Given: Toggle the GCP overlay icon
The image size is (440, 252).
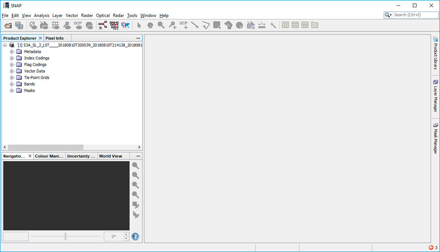Looking at the screenshot, I should pyautogui.click(x=78, y=25).
